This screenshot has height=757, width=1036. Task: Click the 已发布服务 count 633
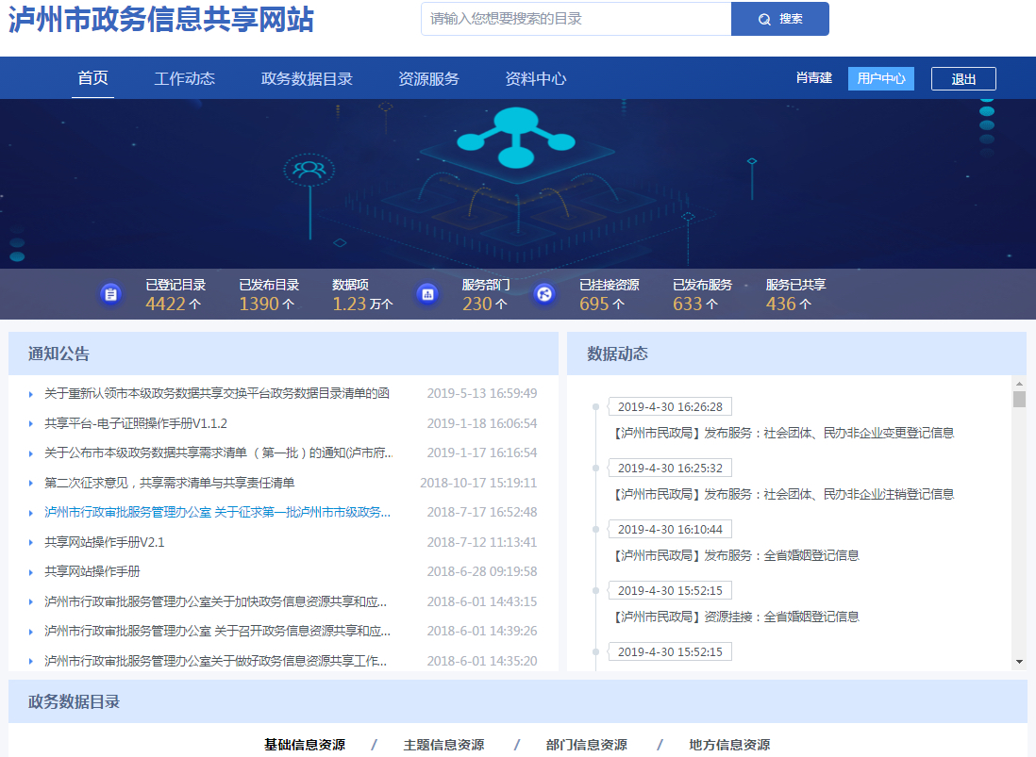pos(687,304)
